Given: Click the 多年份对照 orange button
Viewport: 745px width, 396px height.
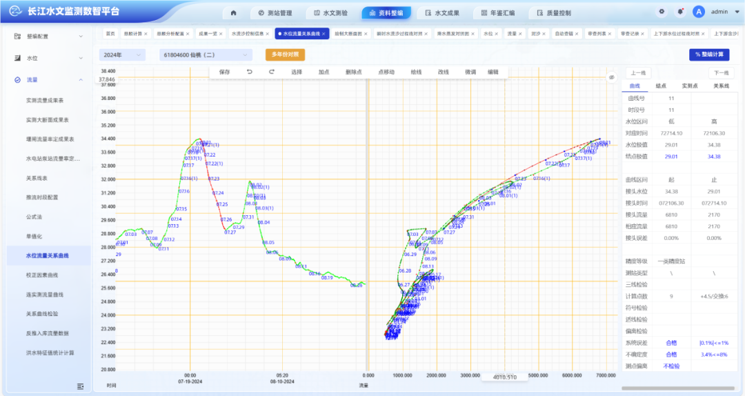Looking at the screenshot, I should 285,55.
